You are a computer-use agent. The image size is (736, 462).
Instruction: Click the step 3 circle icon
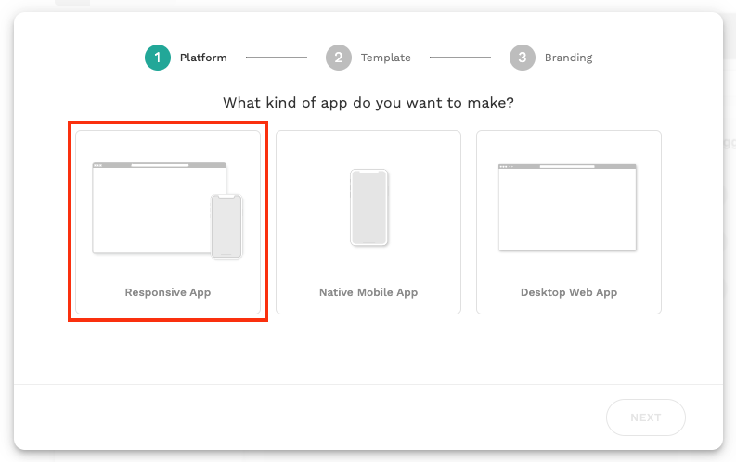pos(523,58)
